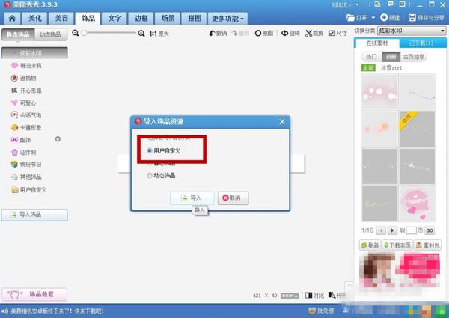This screenshot has height=318, width=449.
Task: Click the zoom slider handle
Action: 84,33
